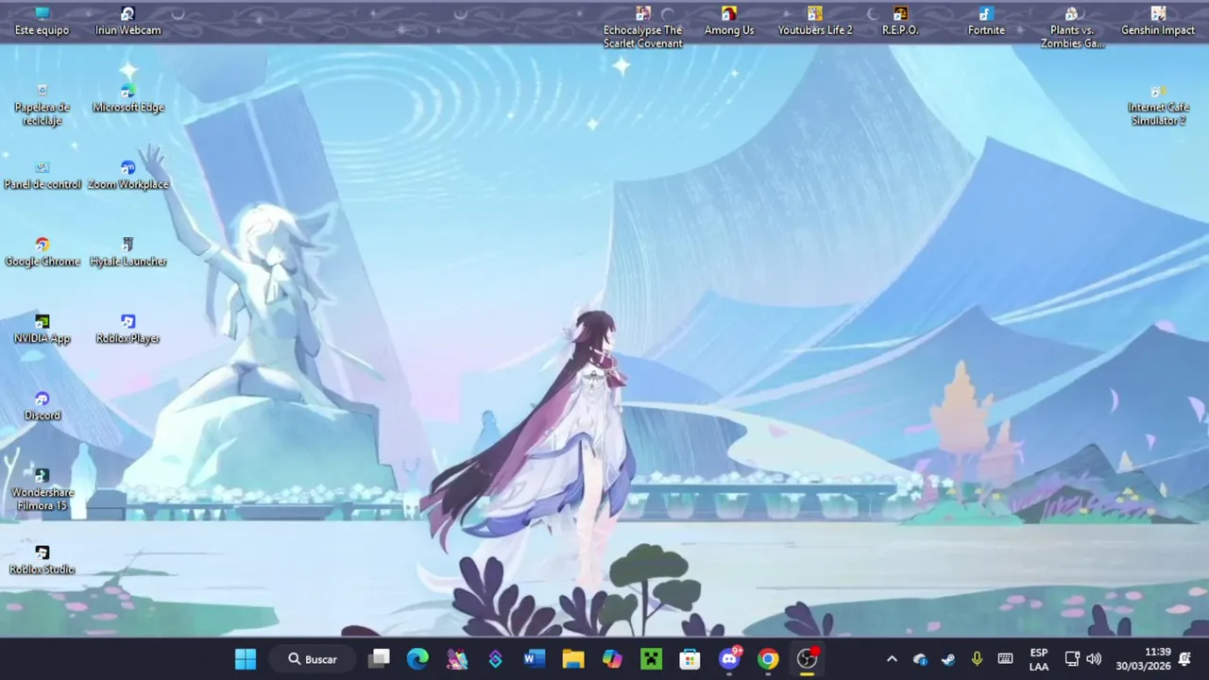The image size is (1209, 680).
Task: Select the Genshin Impact desktop icon
Action: (x=1158, y=21)
